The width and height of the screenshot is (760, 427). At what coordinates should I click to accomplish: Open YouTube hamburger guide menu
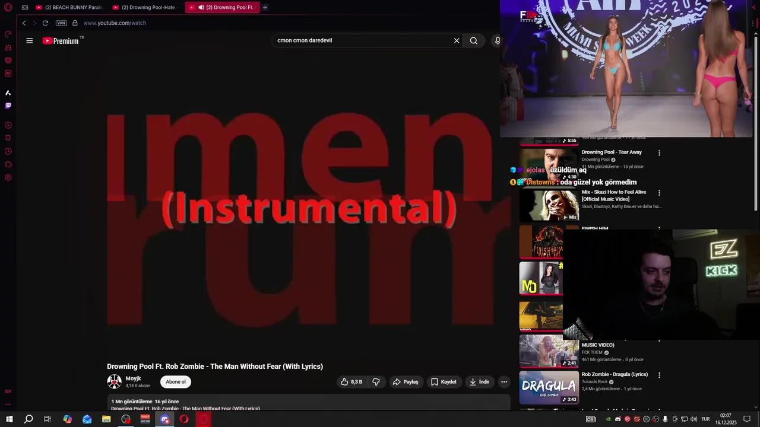pos(29,40)
